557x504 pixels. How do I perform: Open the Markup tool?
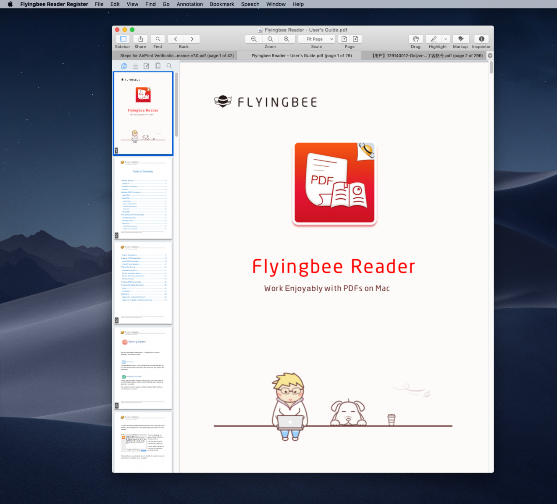(x=460, y=39)
